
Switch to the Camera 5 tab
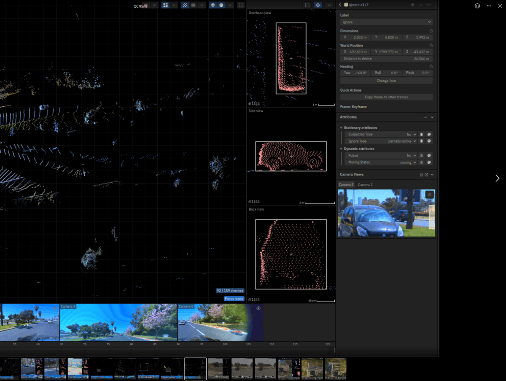[x=346, y=185]
